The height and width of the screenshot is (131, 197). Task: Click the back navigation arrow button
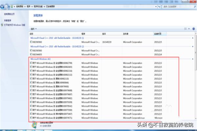pos(3,6)
